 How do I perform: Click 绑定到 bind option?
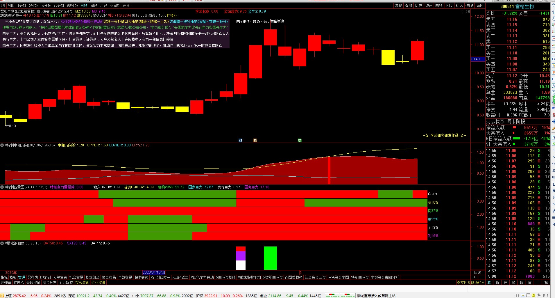coord(45,277)
